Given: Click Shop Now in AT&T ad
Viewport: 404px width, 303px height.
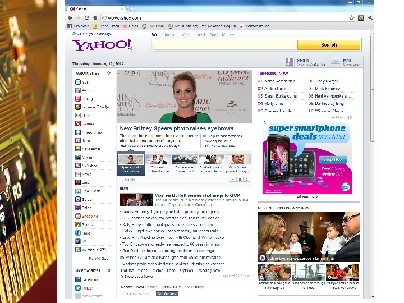Looking at the screenshot, I should (x=333, y=160).
